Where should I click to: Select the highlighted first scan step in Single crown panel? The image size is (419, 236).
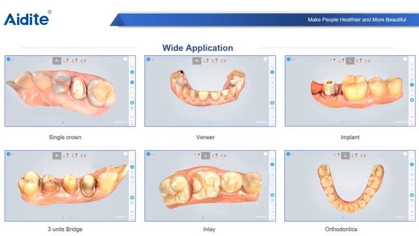[57, 61]
